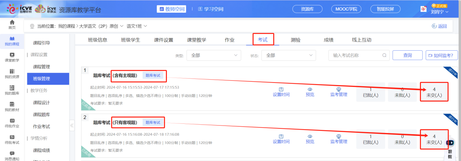Click the Return (返回) link
Screen dimensions: 461x161
pyautogui.click(x=439, y=26)
